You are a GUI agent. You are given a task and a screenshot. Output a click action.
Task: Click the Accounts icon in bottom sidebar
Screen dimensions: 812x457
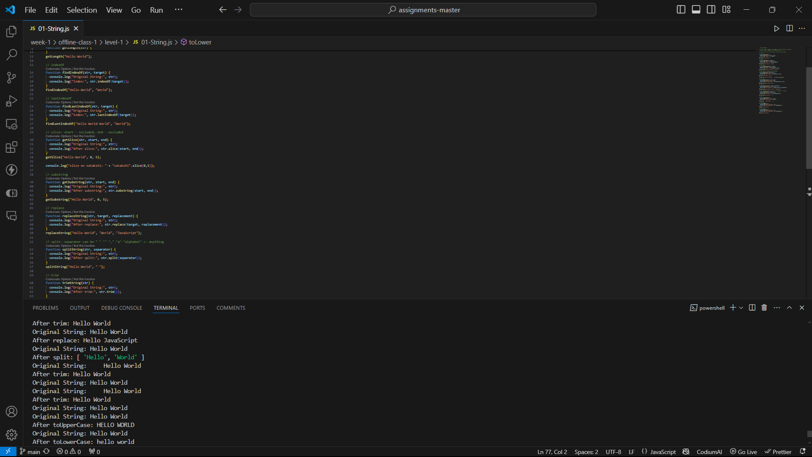(x=12, y=411)
